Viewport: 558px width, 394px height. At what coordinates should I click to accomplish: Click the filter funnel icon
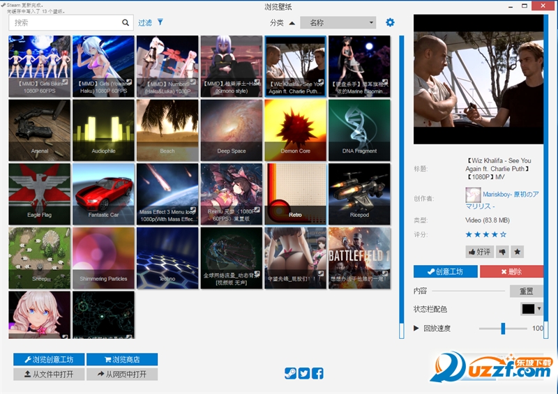click(160, 22)
